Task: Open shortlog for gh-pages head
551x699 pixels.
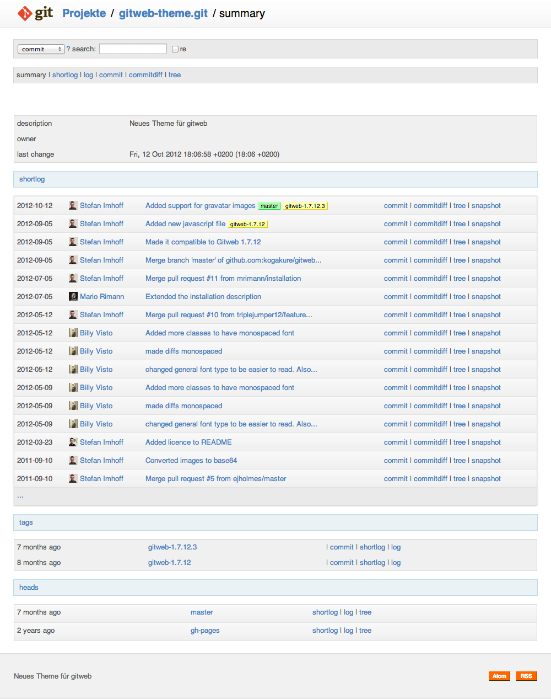Action: (325, 631)
